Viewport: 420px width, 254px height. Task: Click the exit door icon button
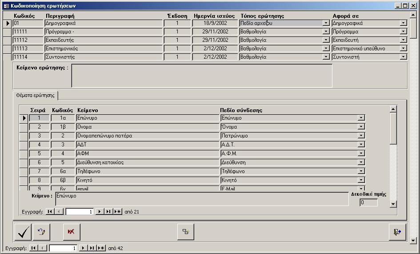(x=397, y=232)
